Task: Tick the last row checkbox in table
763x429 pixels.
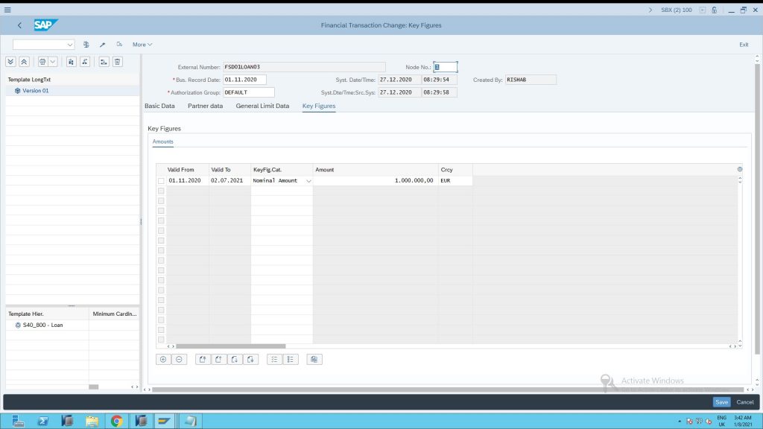Action: click(x=161, y=340)
